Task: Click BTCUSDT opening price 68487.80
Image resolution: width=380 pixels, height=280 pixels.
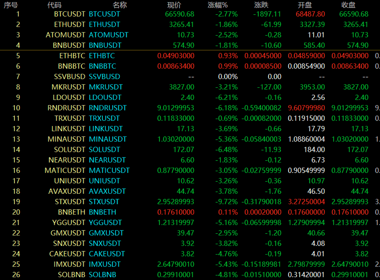Action: (310, 14)
